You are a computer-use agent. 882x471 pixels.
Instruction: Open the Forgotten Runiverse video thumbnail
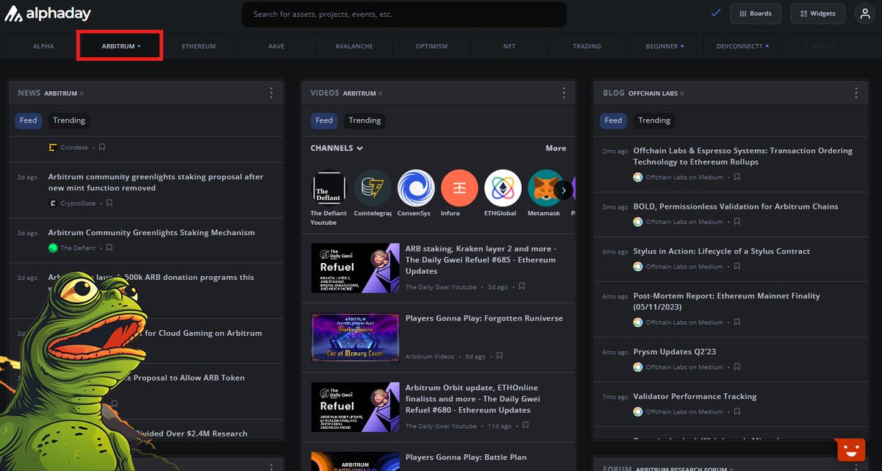[x=355, y=338]
